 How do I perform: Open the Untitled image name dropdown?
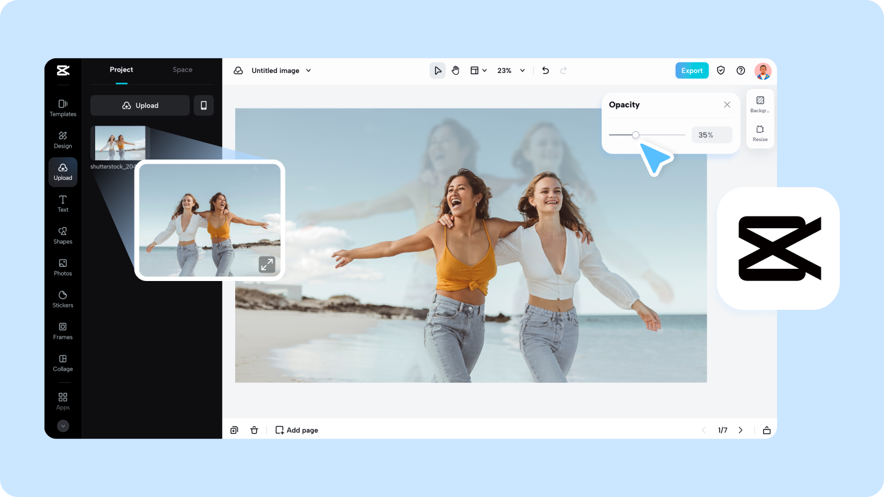(x=281, y=71)
